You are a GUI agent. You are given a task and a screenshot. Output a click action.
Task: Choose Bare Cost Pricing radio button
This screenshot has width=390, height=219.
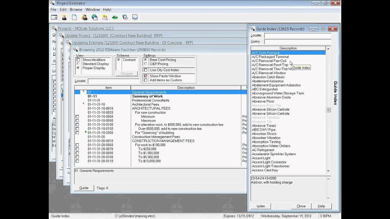pos(146,60)
